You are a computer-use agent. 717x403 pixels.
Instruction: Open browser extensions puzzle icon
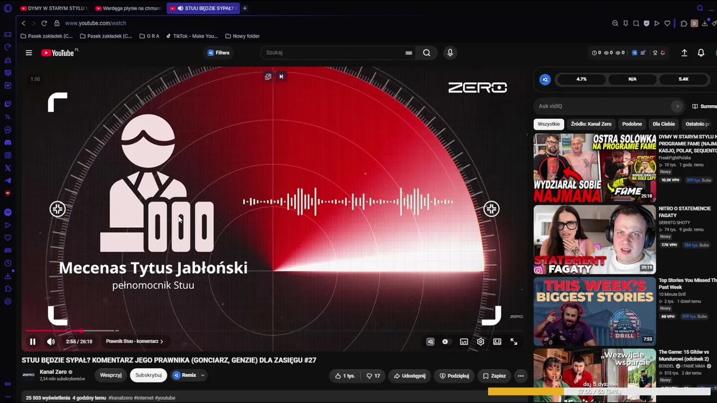pyautogui.click(x=684, y=24)
